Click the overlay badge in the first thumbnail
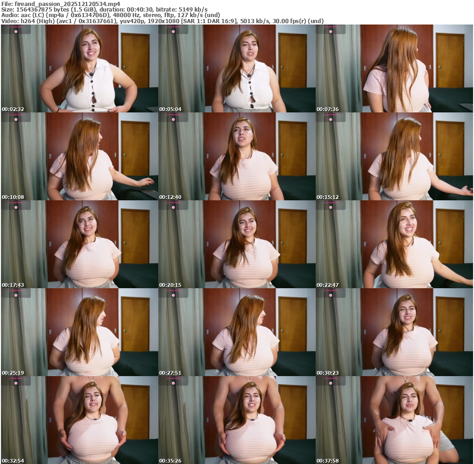The height and width of the screenshot is (464, 474). 16,29
